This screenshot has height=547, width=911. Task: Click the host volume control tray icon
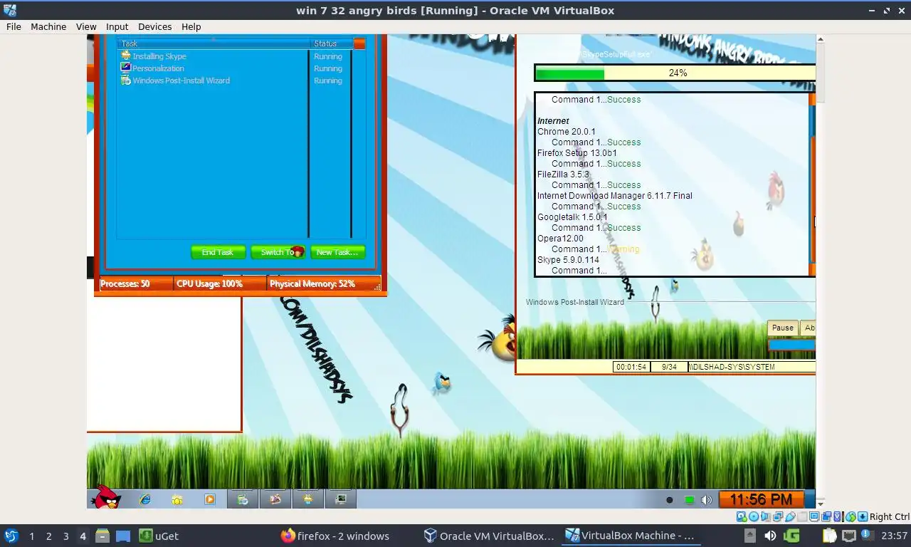coord(770,536)
